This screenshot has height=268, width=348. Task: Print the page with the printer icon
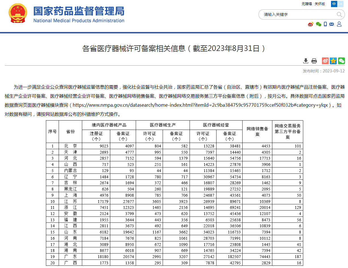pyautogui.click(x=314, y=61)
